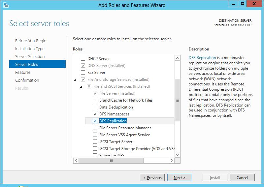Select the Fax Server role label
The height and width of the screenshot is (187, 264).
pyautogui.click(x=96, y=72)
